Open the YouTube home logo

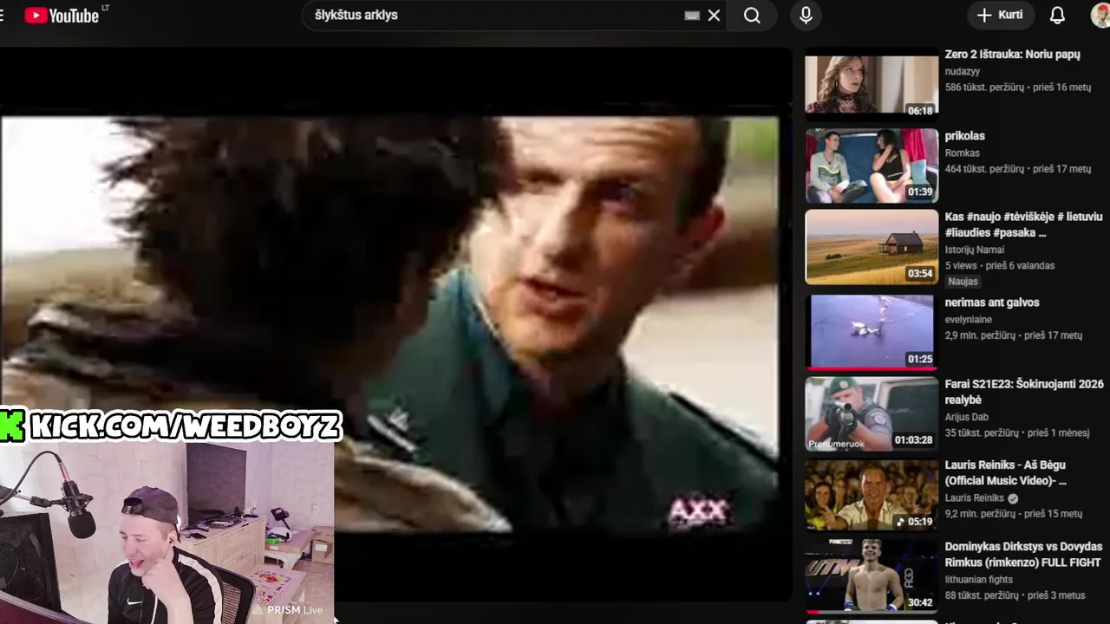tap(62, 15)
